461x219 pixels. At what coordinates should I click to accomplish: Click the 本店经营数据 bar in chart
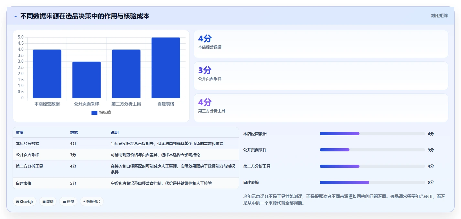pos(47,74)
